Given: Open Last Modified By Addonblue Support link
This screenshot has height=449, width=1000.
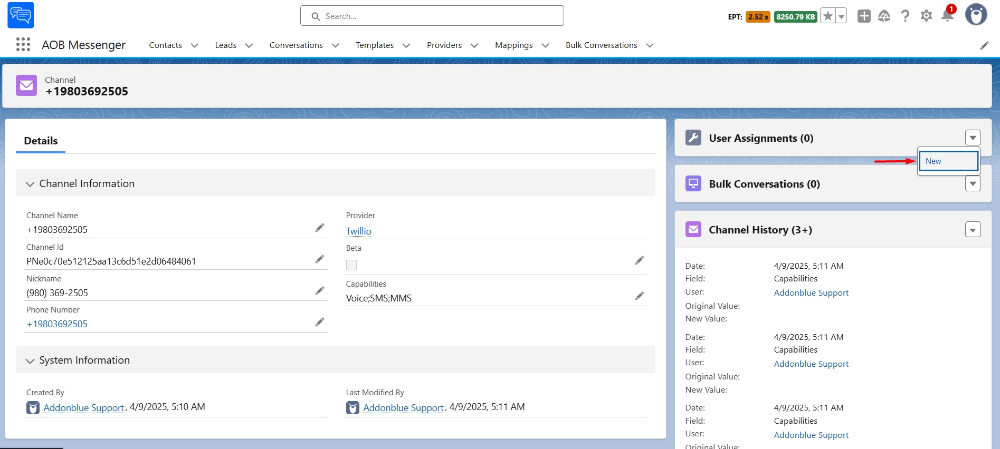Looking at the screenshot, I should (x=403, y=408).
